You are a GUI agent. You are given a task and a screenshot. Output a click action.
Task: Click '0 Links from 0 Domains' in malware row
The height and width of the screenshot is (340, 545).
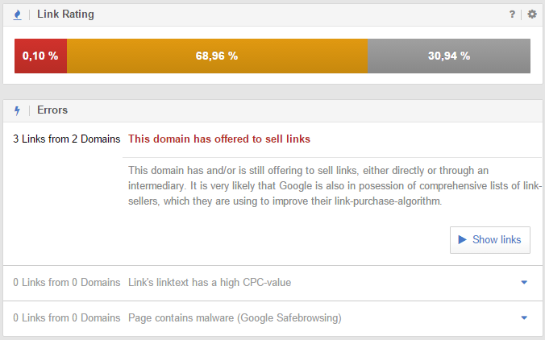[x=67, y=317]
